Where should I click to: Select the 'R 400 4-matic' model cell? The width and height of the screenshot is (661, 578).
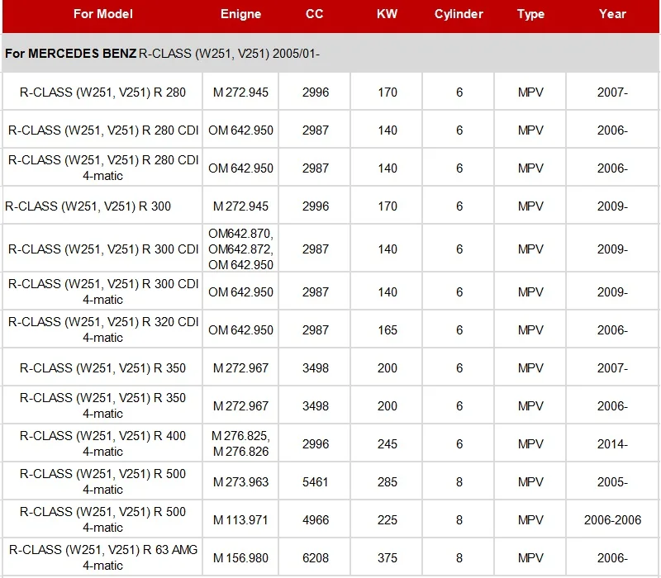(102, 443)
